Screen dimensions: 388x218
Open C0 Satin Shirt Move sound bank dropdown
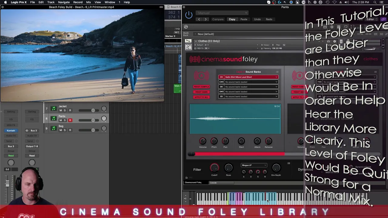click(x=248, y=77)
